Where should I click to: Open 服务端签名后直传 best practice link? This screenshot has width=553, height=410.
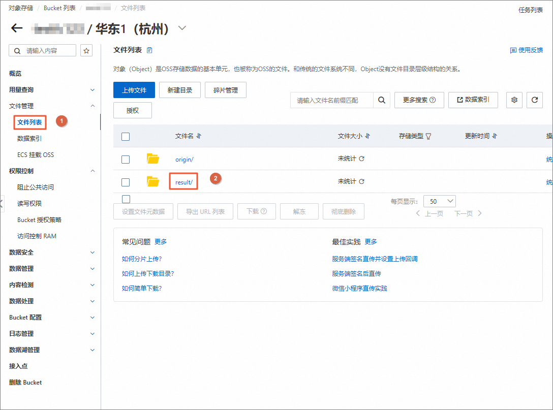click(x=357, y=273)
